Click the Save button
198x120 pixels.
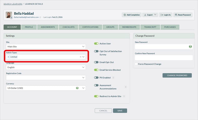coord(120,111)
